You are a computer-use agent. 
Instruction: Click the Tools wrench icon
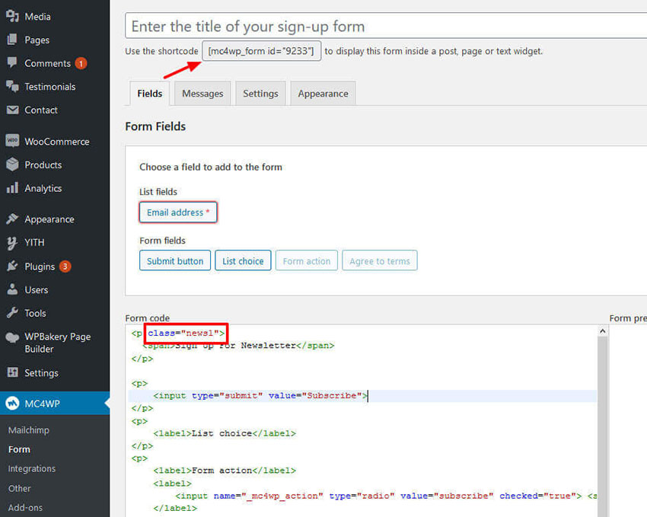point(12,313)
